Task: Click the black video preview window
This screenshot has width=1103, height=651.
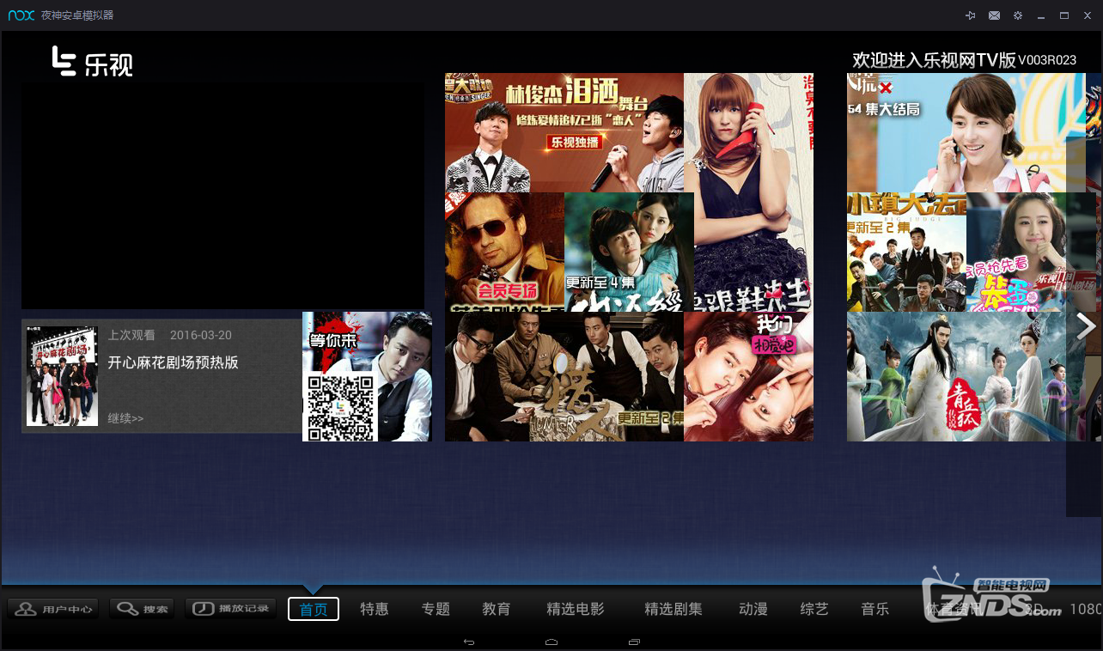Action: (222, 195)
